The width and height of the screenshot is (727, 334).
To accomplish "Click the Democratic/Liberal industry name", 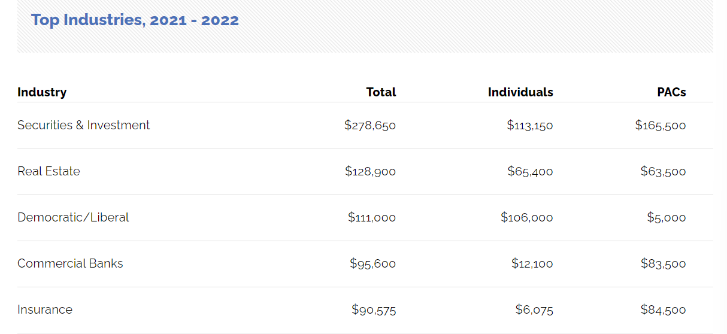I will click(x=73, y=217).
